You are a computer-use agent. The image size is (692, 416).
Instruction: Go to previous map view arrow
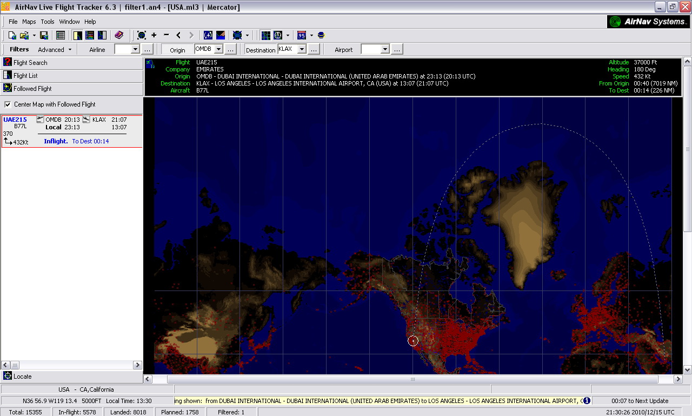click(x=178, y=35)
